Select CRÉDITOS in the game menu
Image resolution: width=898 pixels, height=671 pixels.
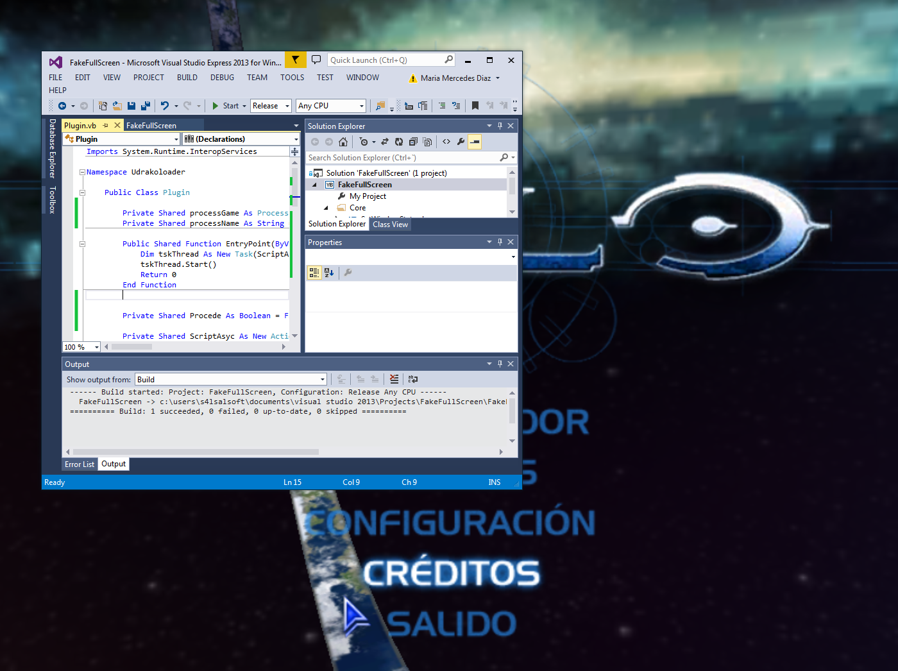pyautogui.click(x=452, y=573)
